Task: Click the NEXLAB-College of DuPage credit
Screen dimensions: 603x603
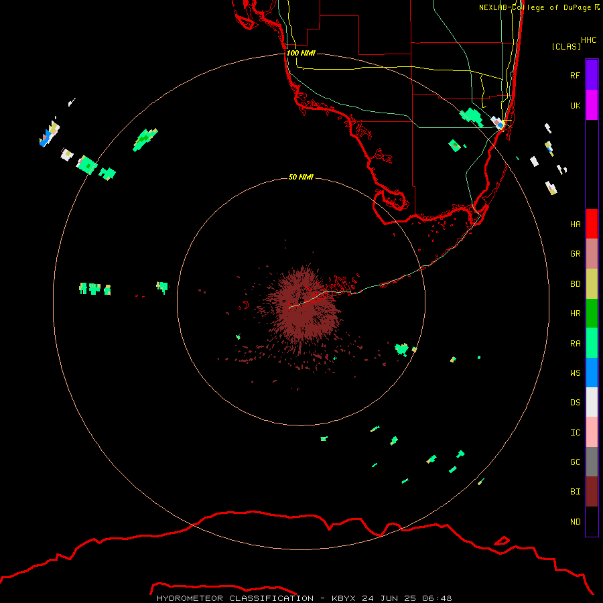Action: [x=539, y=7]
